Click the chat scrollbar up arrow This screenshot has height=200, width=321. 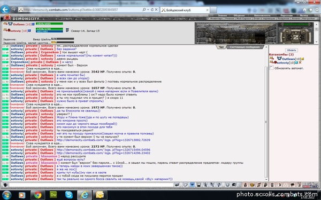click(266, 47)
